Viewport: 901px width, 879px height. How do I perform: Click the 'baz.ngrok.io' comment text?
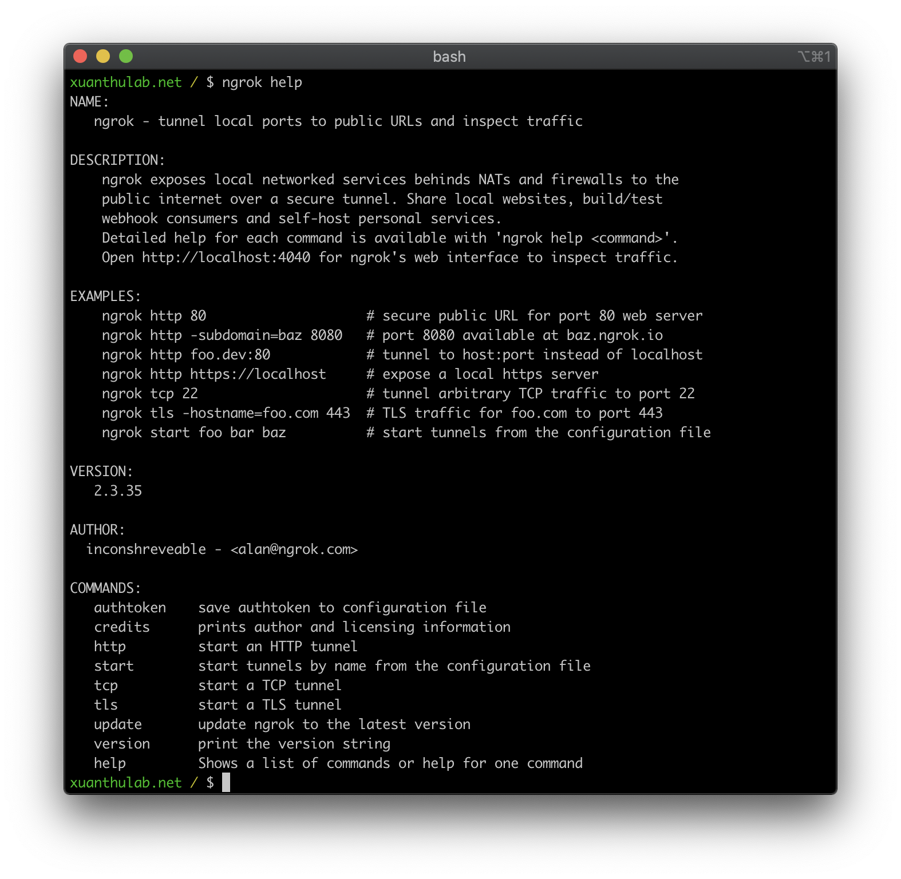pyautogui.click(x=615, y=335)
